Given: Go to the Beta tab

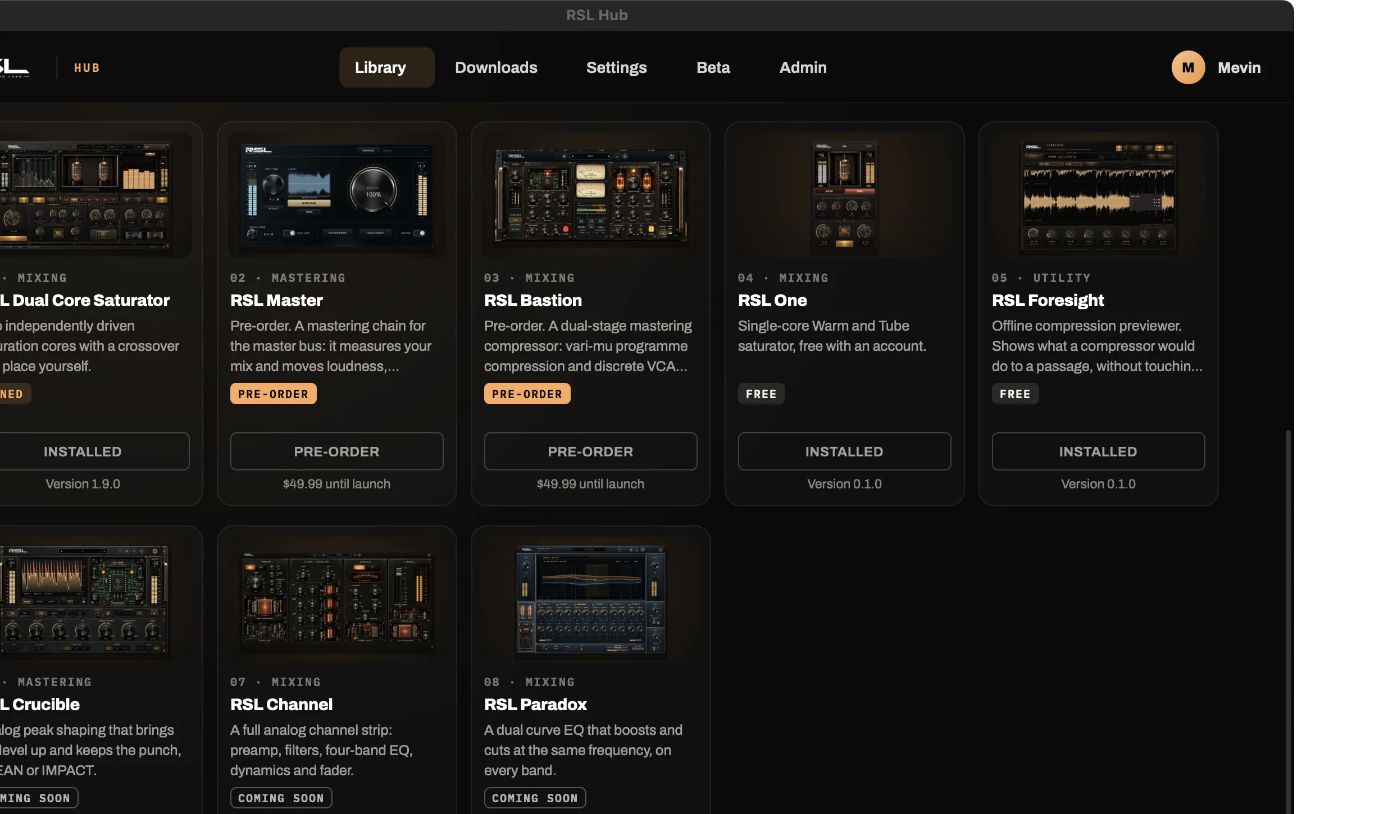Looking at the screenshot, I should pyautogui.click(x=713, y=67).
